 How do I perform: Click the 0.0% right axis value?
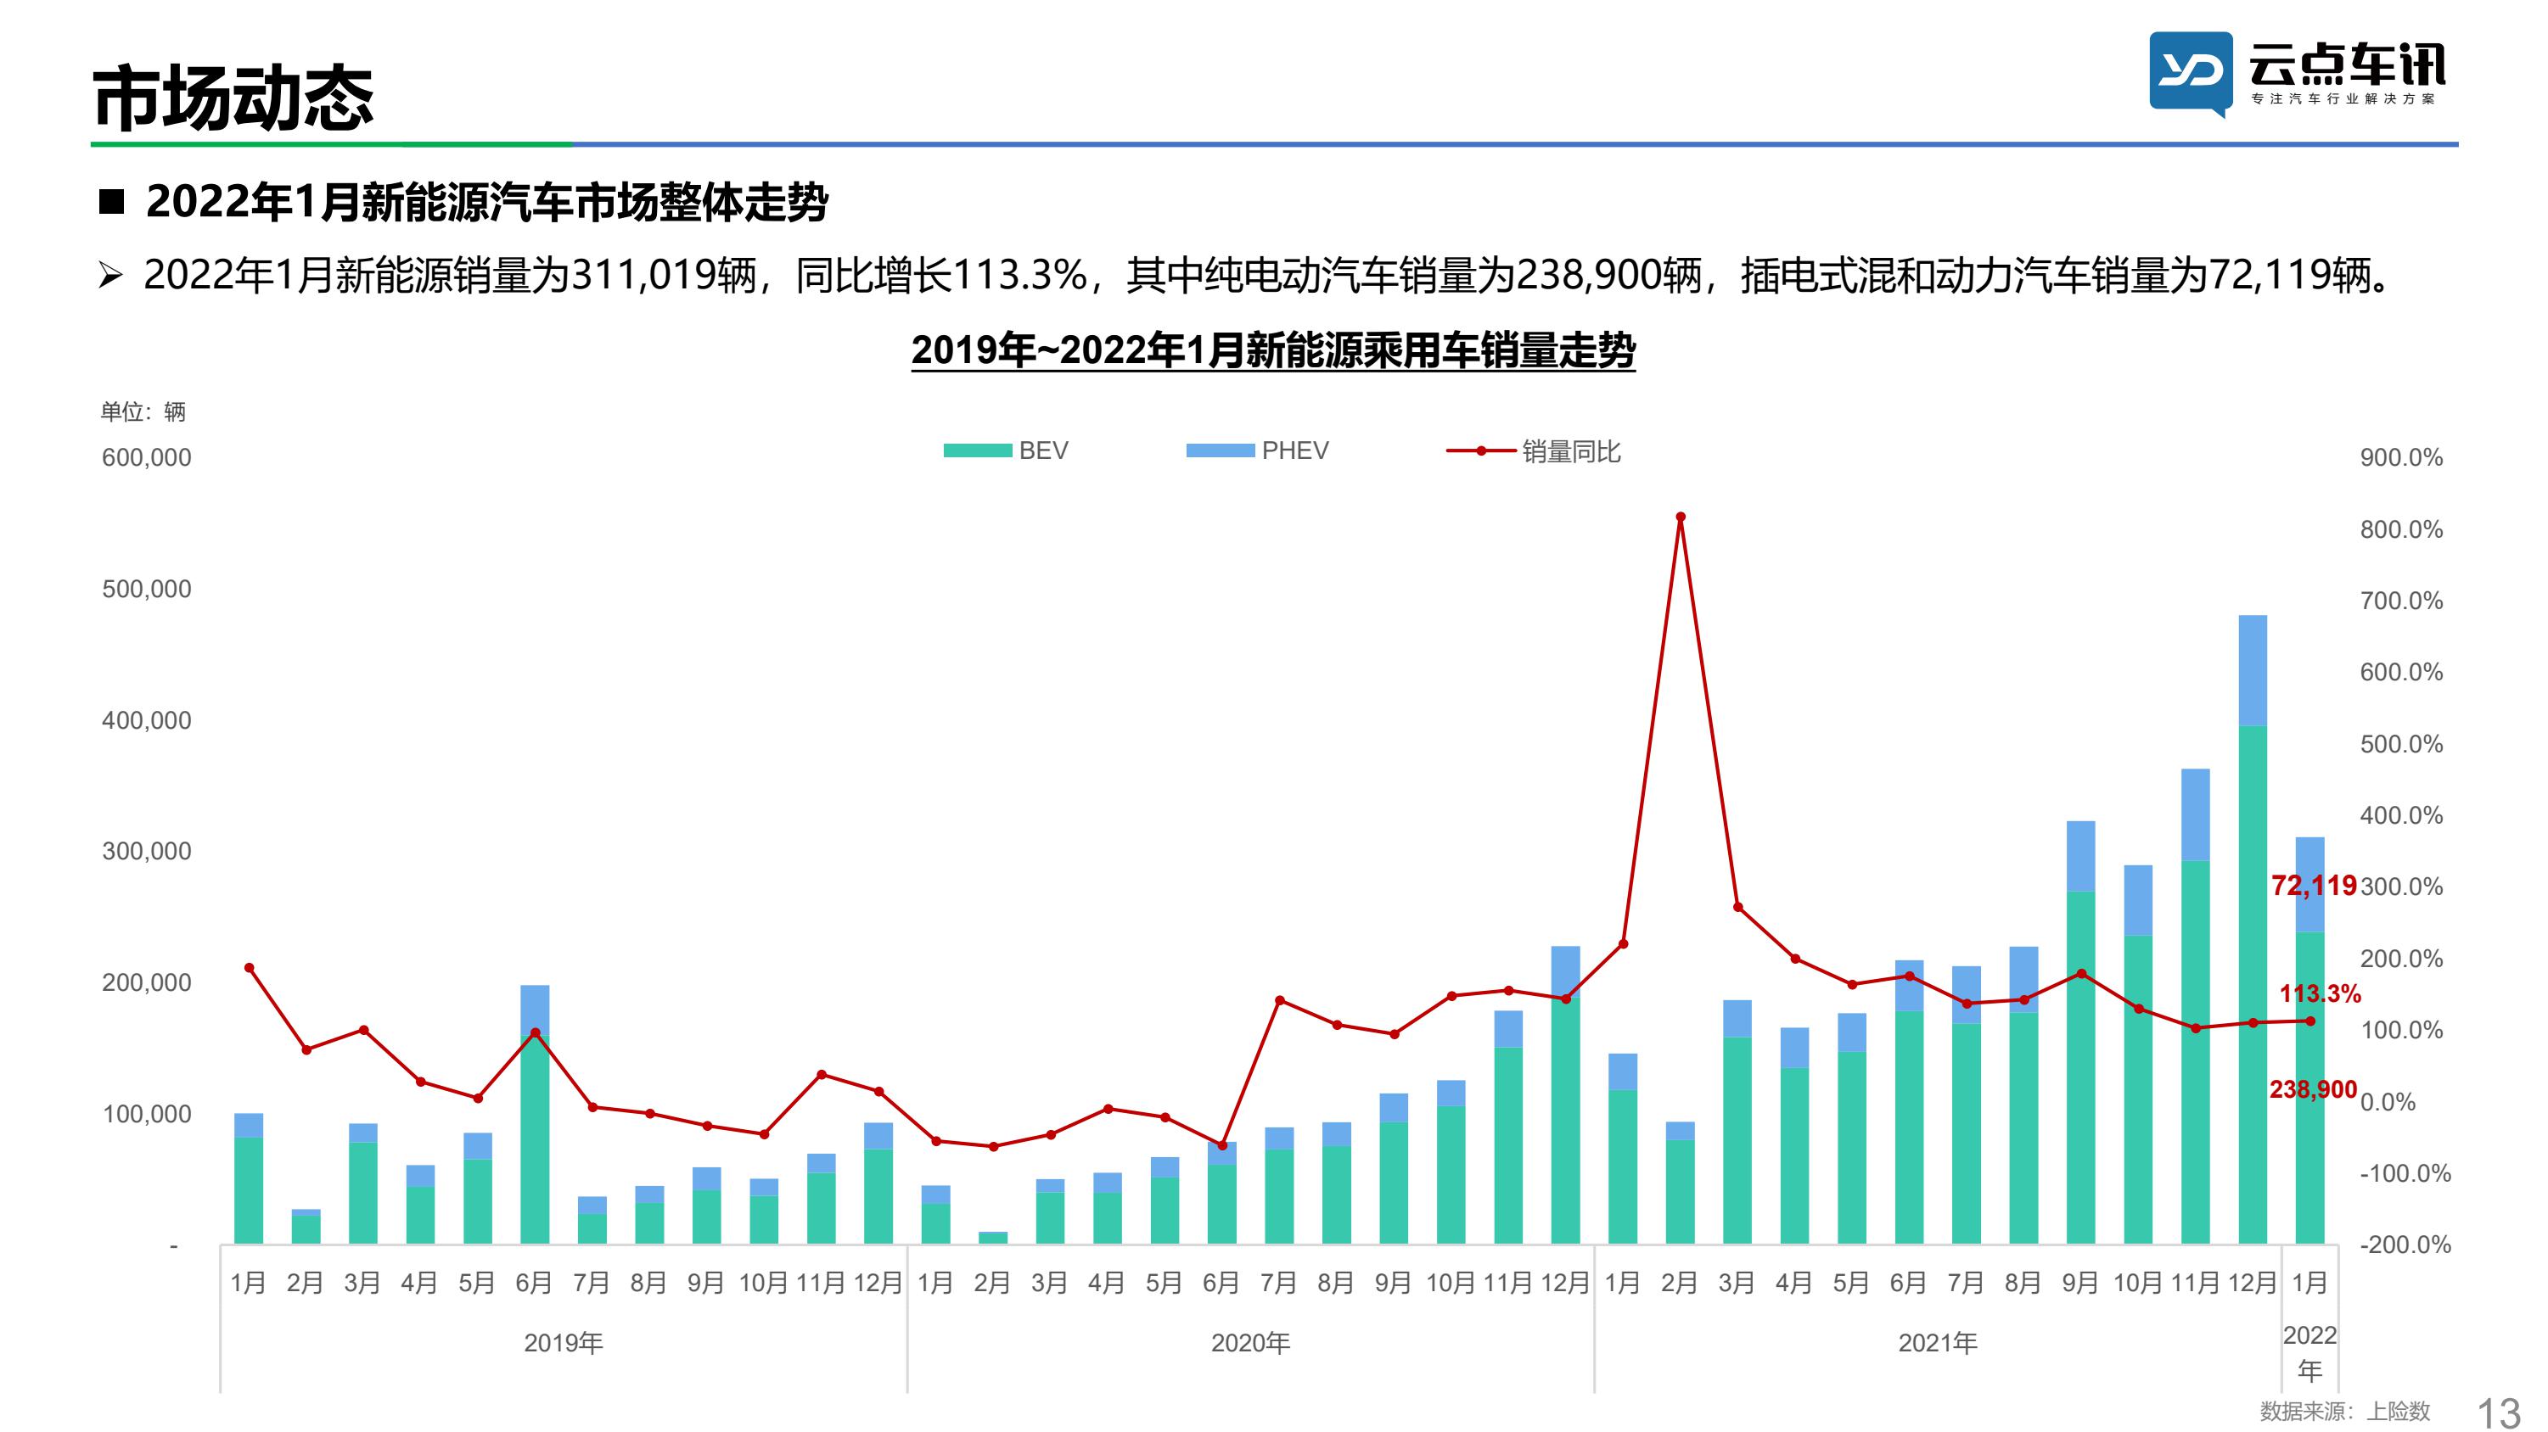point(2388,1102)
